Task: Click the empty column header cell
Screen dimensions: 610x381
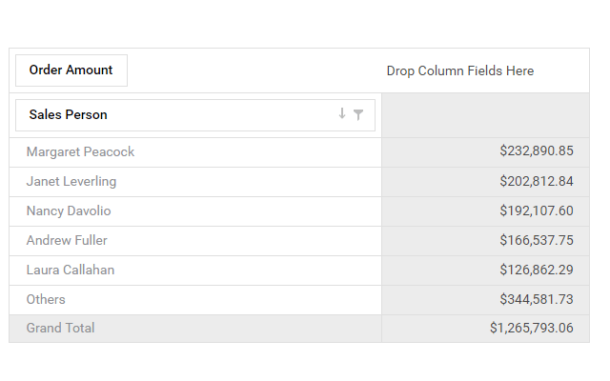Action: coord(486,115)
